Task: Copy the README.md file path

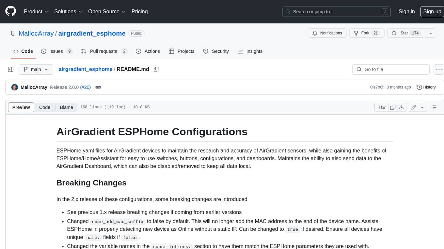Action: pos(156,69)
